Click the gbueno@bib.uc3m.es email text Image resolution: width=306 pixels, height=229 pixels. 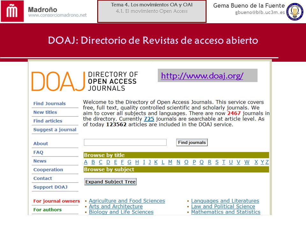(260, 12)
